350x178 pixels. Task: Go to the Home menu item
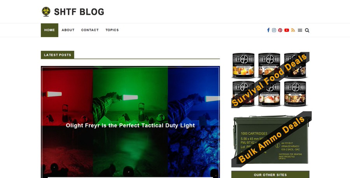click(49, 30)
